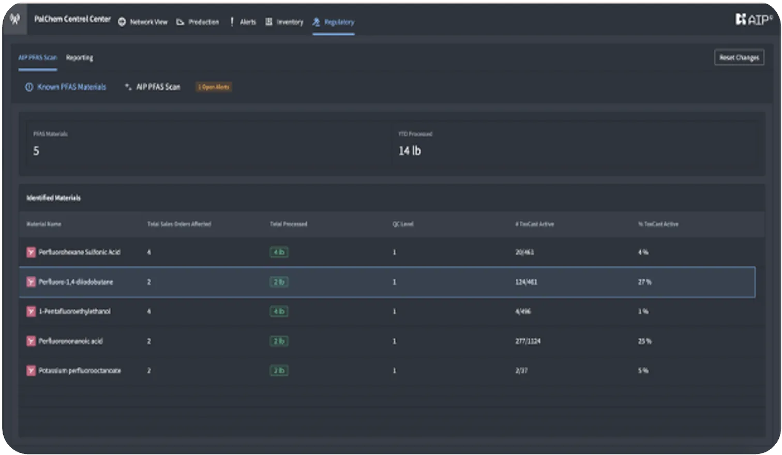Select the Potassium perfluorooctanoate material name
The image size is (782, 455).
(x=80, y=371)
